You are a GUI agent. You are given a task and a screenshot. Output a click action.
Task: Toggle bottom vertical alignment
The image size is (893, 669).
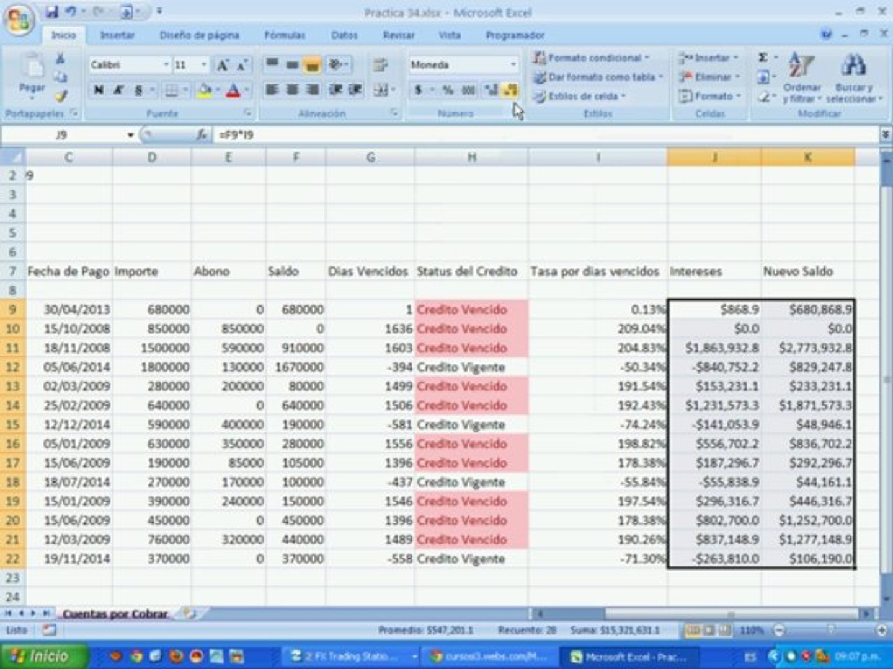tap(313, 64)
